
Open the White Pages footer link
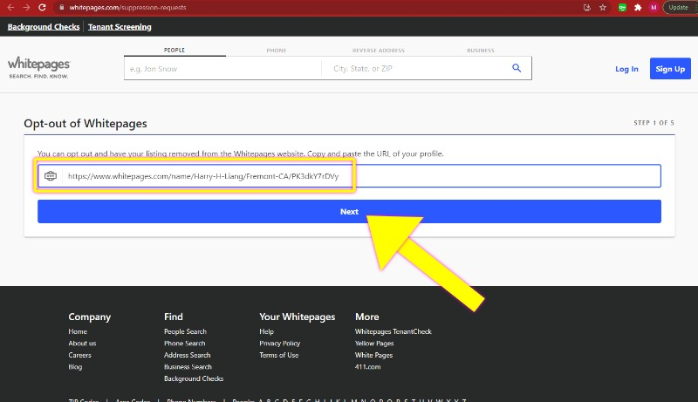tap(373, 355)
